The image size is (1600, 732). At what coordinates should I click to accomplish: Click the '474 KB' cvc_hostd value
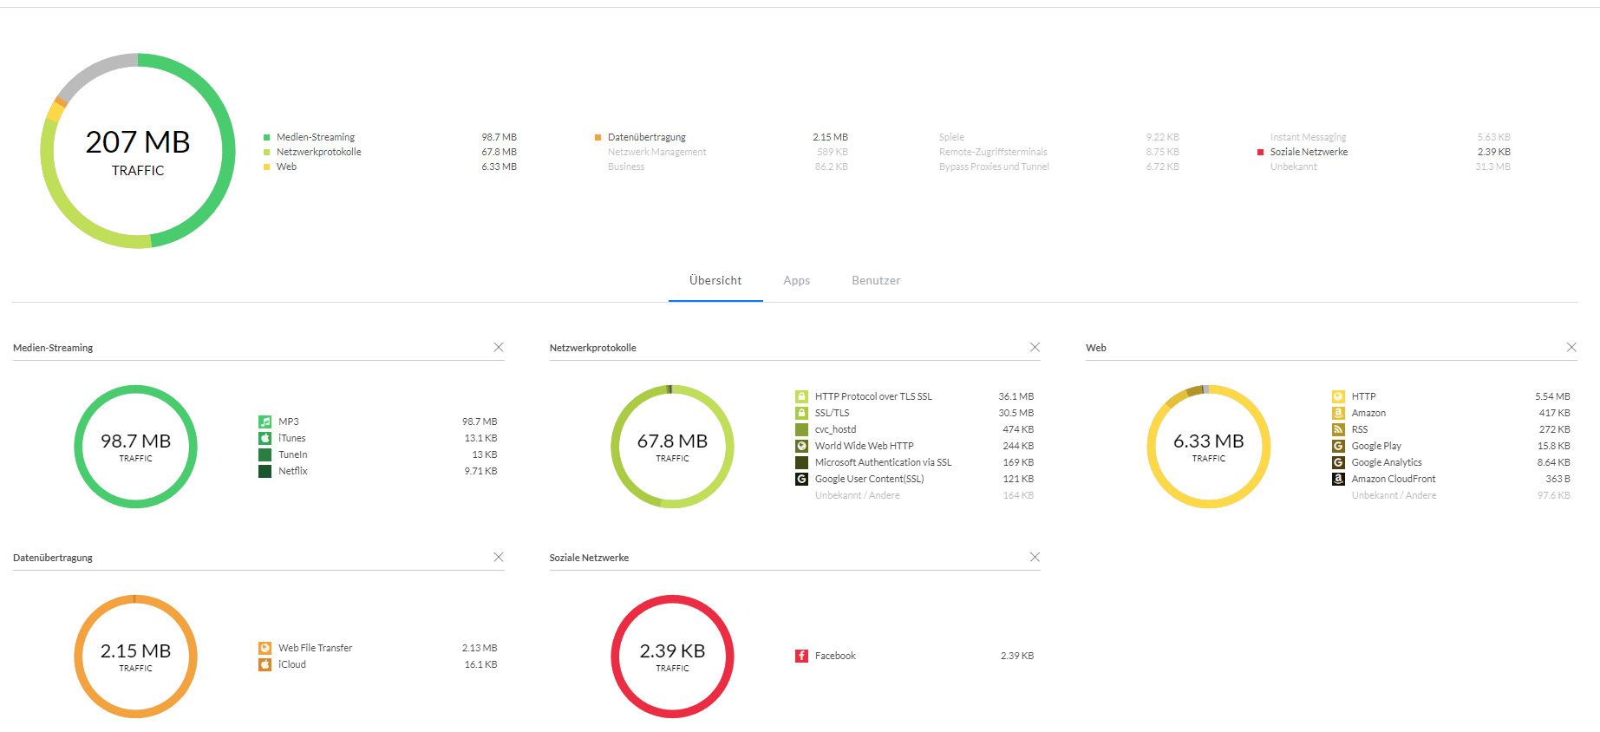point(1018,429)
